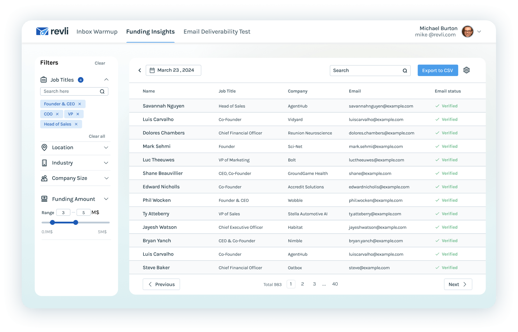This screenshot has height=332, width=518.
Task: Click the Email column header
Action: coord(355,91)
